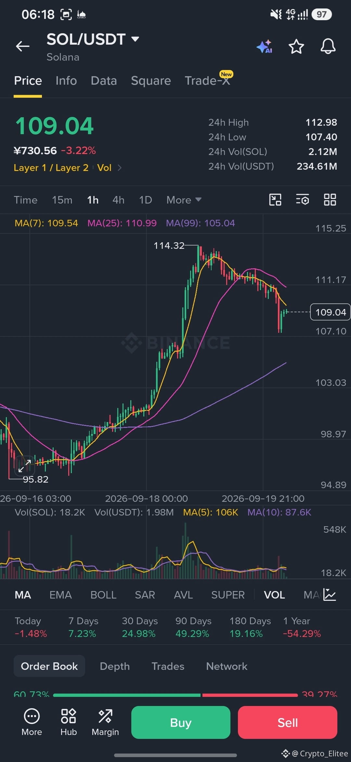Tap the green Buy button
Viewport: 351px width, 762px height.
[x=181, y=722]
